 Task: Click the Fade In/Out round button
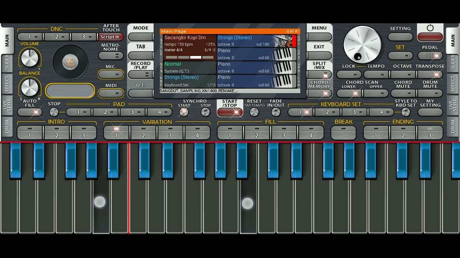276,112
